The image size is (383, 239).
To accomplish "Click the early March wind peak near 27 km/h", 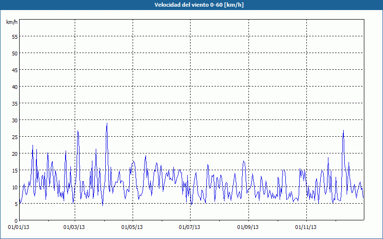I will point(78,131).
